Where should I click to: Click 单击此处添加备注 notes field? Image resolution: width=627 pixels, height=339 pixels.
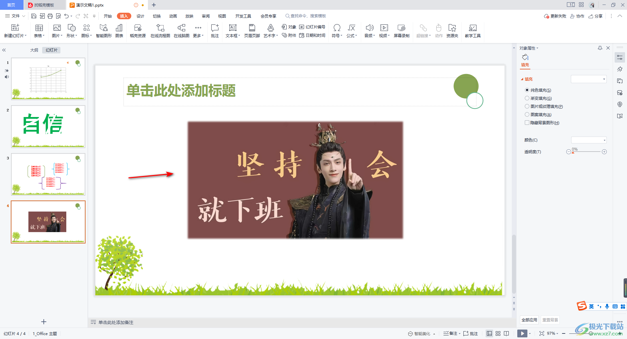click(x=116, y=322)
